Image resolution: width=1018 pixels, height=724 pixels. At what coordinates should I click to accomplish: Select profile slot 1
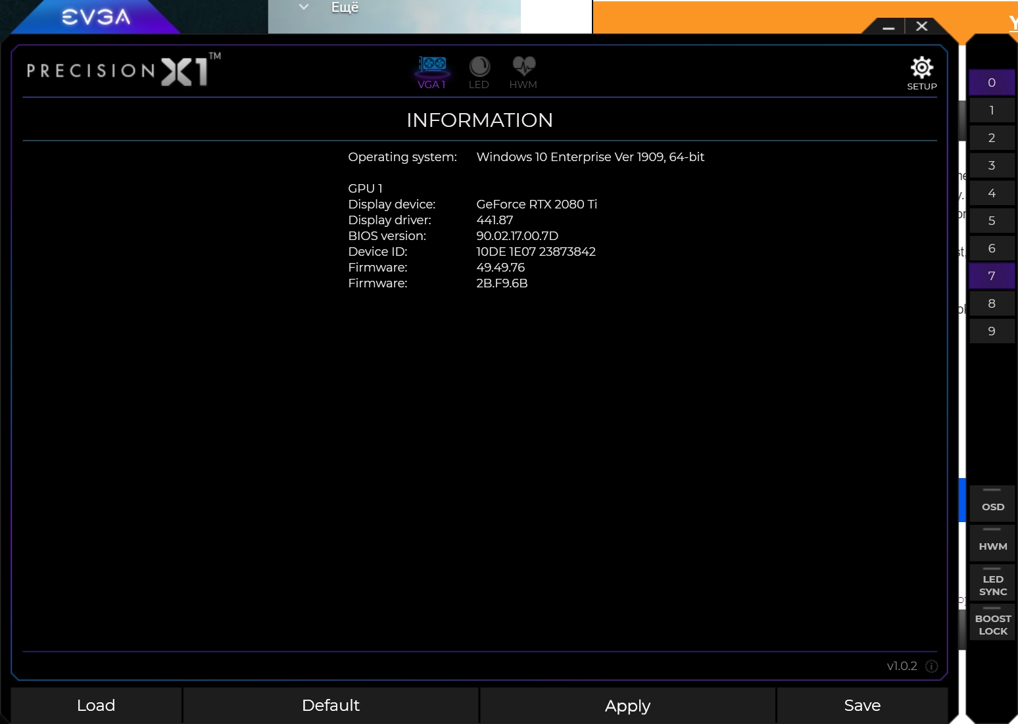(x=992, y=110)
